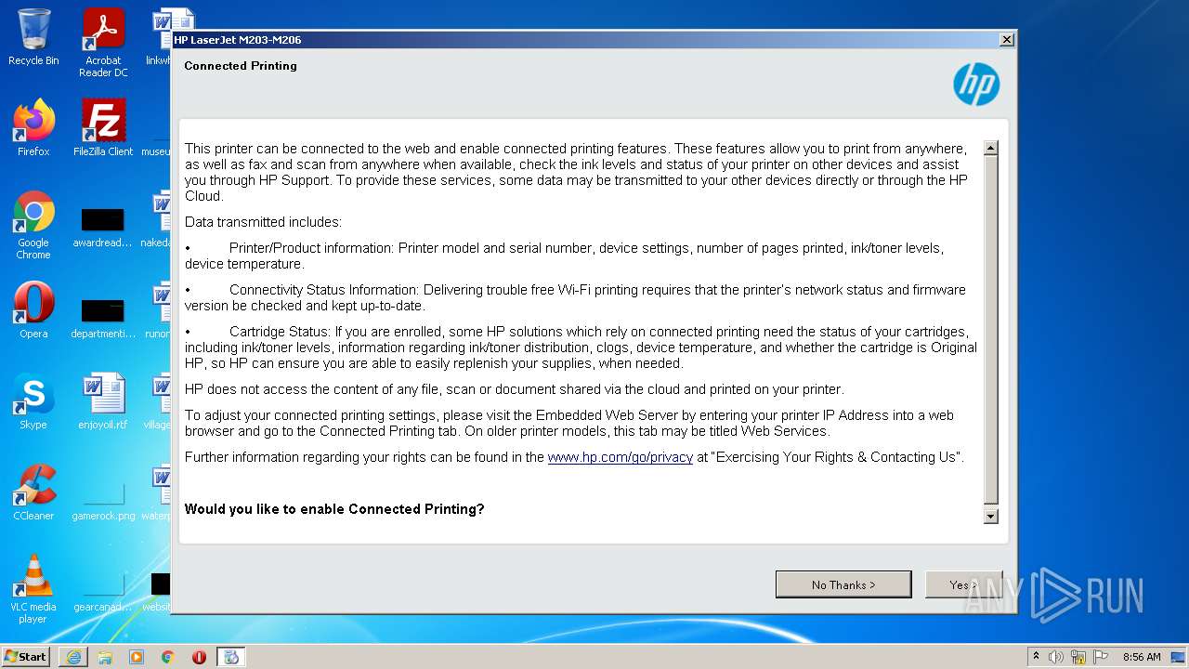Click the "Would you like to enable Connected Printing?" text
Image resolution: width=1189 pixels, height=669 pixels.
tap(334, 509)
